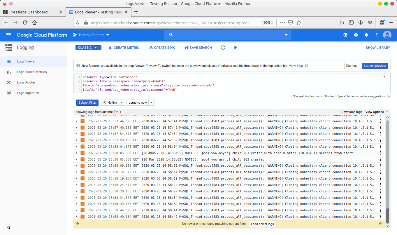This screenshot has height=235, width=397.
Task: Open Jump to now dropdown arrow
Action: click(152, 102)
